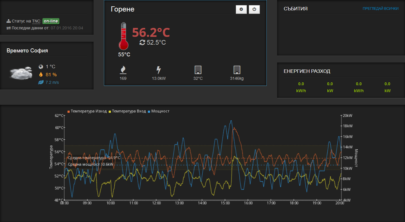
Task: Click the flame icon above 169
Action: coord(123,70)
